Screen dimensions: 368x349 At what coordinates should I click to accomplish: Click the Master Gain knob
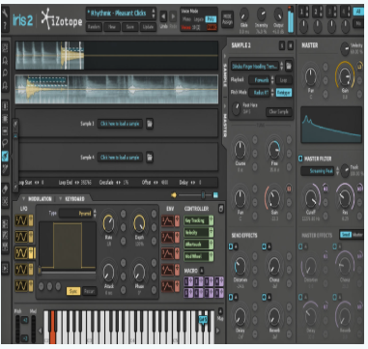click(x=345, y=75)
